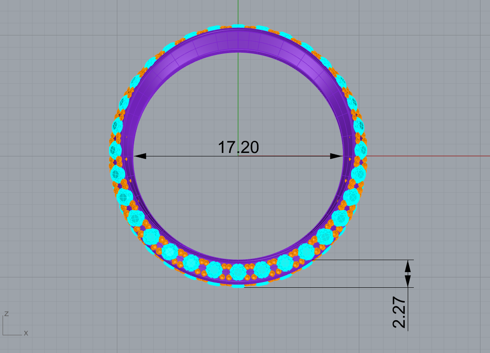Select the bottom-center cyan gemstone on the ring
Screen dimensions: 490x353
pos(239,272)
